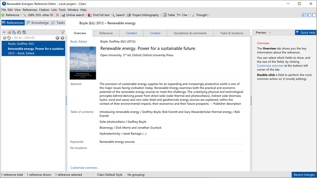Open Project bibliography from toolbar

(143, 15)
